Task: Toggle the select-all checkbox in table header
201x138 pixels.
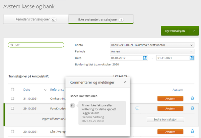Action: [12, 90]
